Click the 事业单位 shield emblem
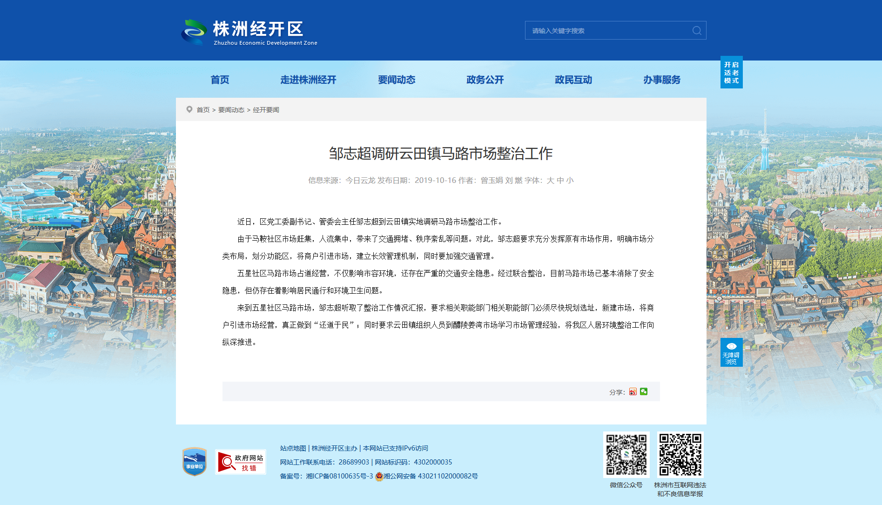The width and height of the screenshot is (882, 505). tap(195, 462)
